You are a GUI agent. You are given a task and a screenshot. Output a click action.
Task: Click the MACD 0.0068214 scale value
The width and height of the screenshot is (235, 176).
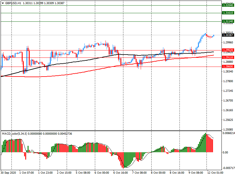229,133
